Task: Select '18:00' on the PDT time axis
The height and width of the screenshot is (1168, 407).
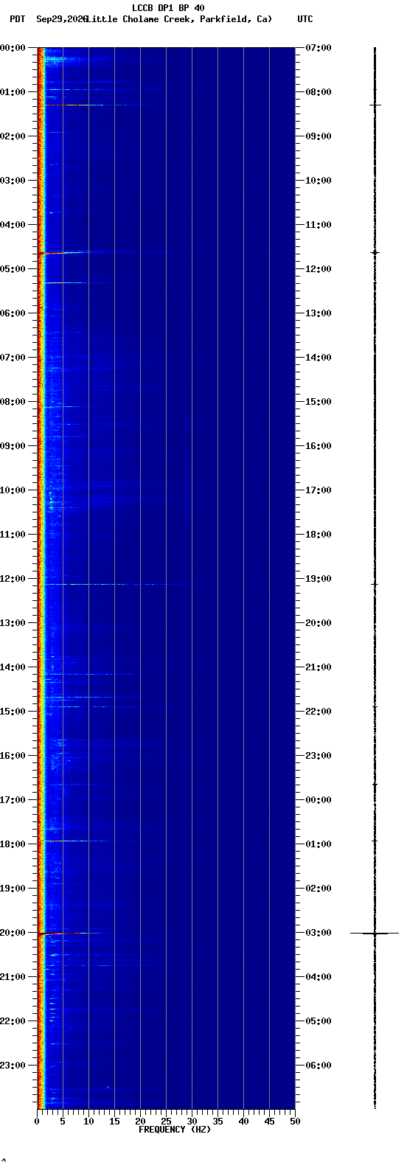Action: click(x=13, y=844)
